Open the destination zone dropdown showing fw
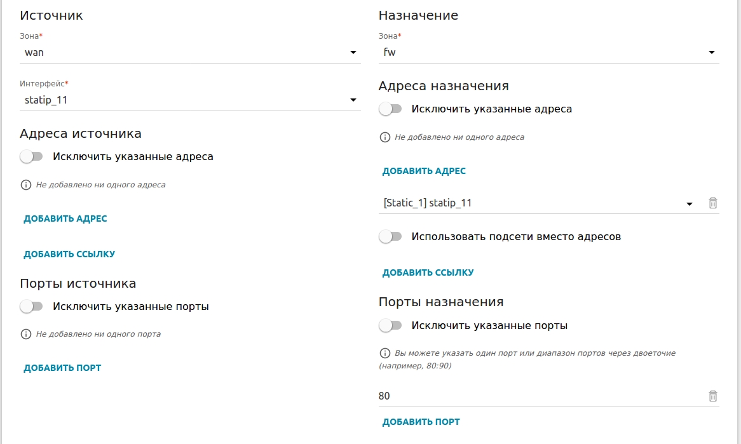This screenshot has height=444, width=741. [548, 53]
